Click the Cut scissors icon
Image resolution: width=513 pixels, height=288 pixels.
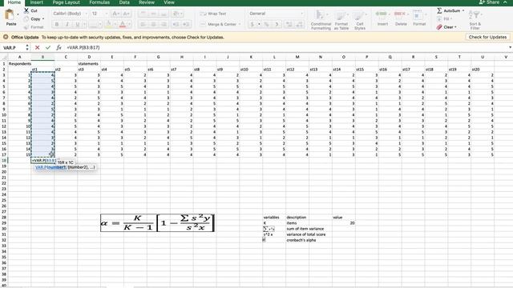pos(26,10)
